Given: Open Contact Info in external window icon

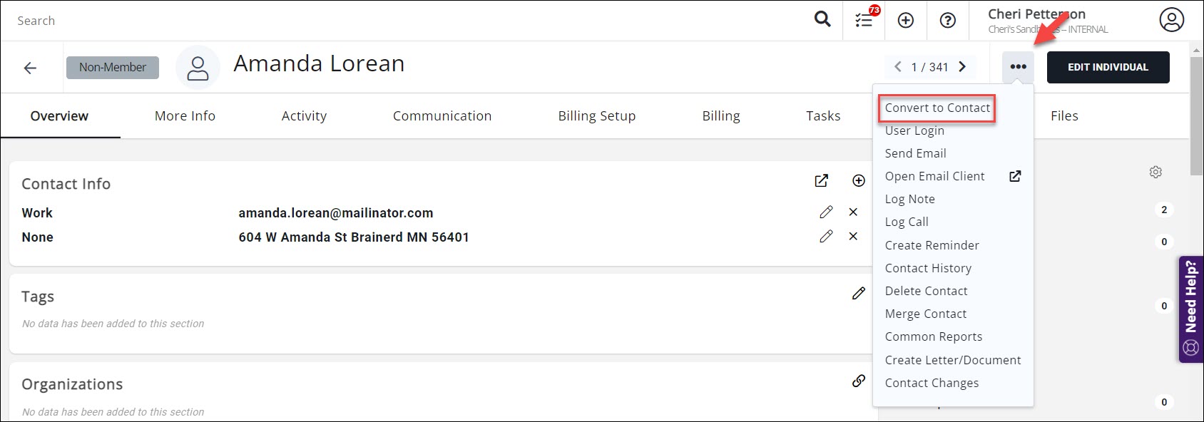Looking at the screenshot, I should 822,181.
